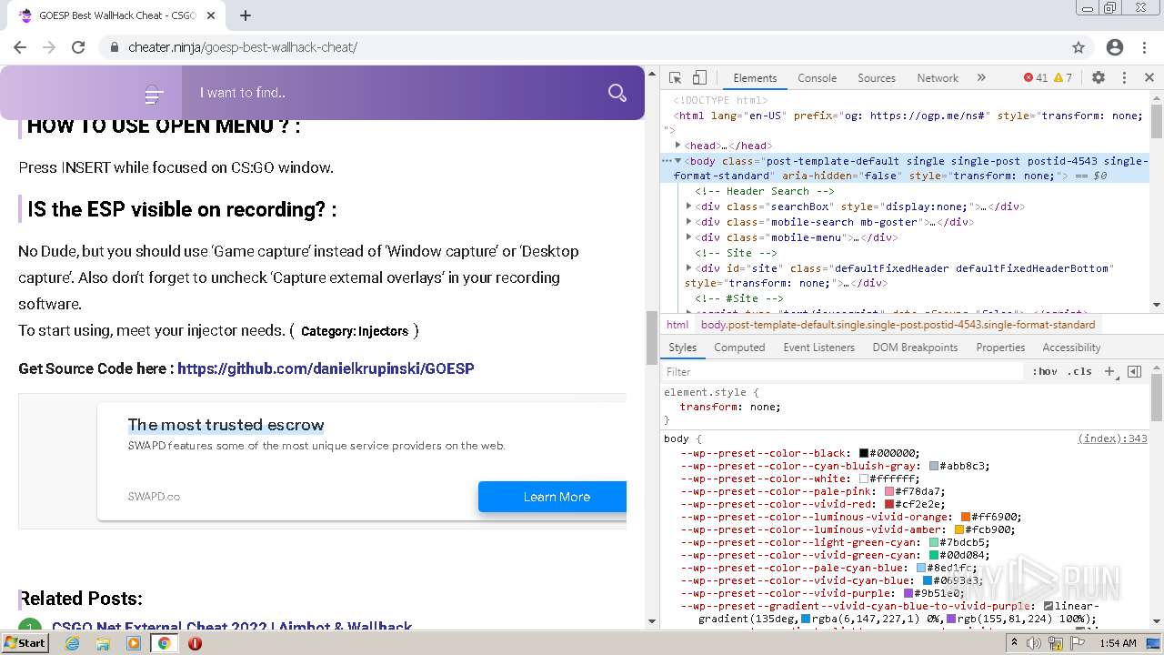Open the Chrome three-dot menu
Viewport: 1164px width, 655px height.
pos(1145,47)
